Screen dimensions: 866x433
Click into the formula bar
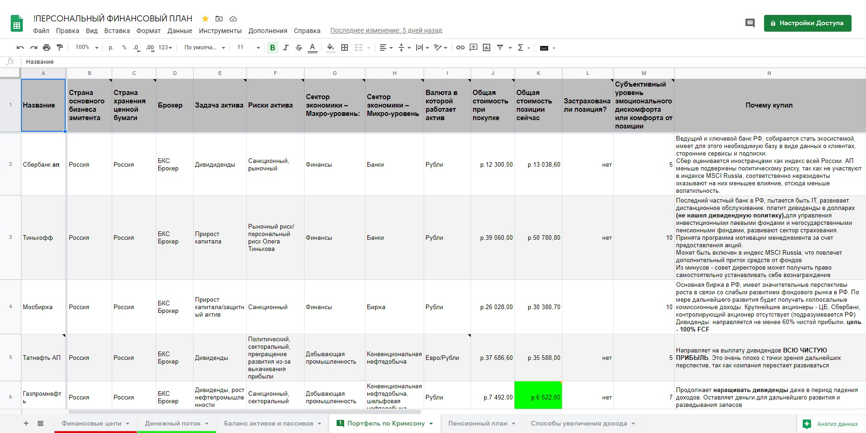[x=442, y=61]
